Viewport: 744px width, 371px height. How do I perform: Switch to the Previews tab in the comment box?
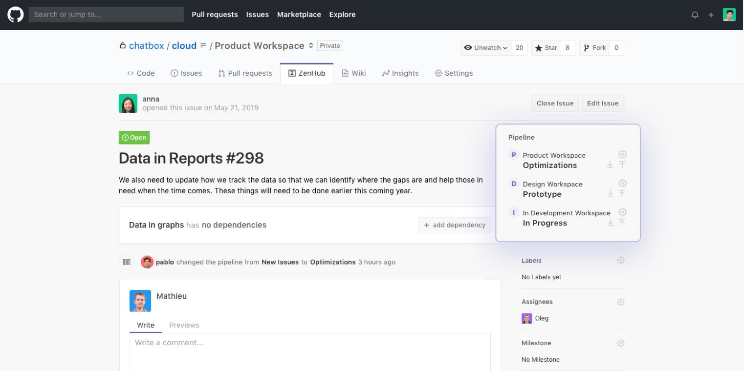coord(184,325)
